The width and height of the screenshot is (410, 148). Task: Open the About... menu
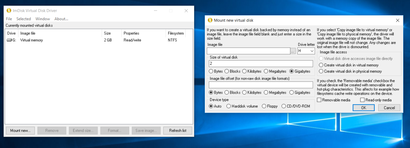[61, 19]
